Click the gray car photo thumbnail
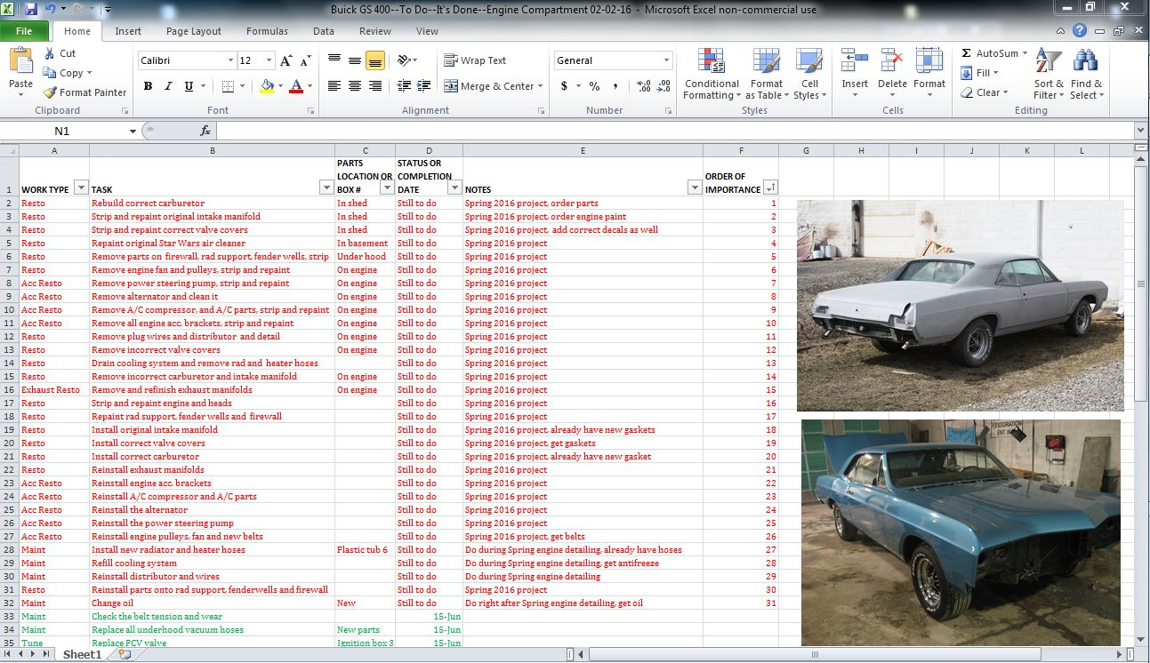The height and width of the screenshot is (663, 1150). point(960,305)
